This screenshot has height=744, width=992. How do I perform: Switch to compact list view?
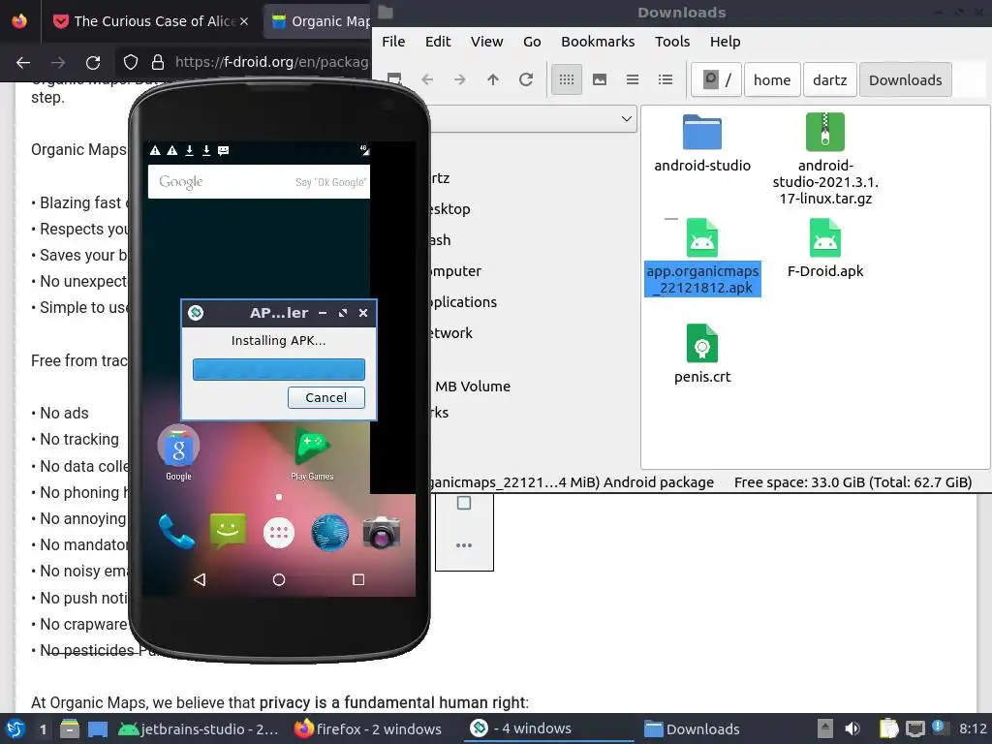tap(633, 79)
